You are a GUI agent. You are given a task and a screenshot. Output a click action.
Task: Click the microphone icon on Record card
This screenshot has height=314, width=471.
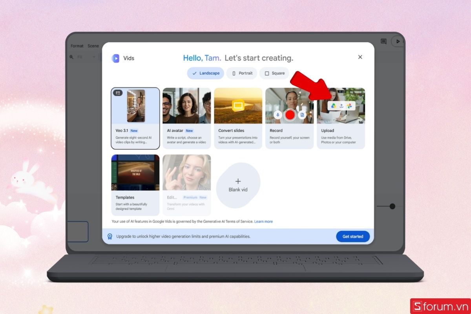pyautogui.click(x=278, y=115)
